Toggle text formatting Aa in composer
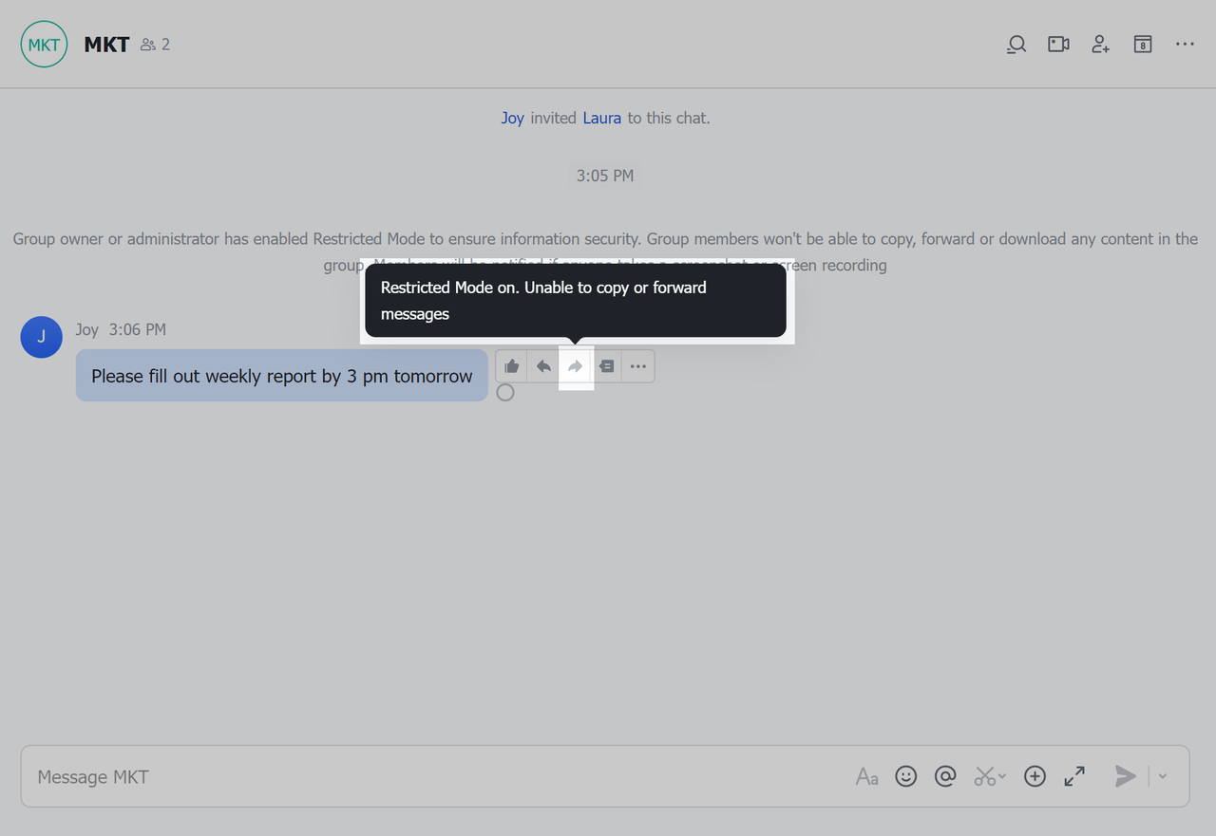The height and width of the screenshot is (836, 1216). point(866,777)
